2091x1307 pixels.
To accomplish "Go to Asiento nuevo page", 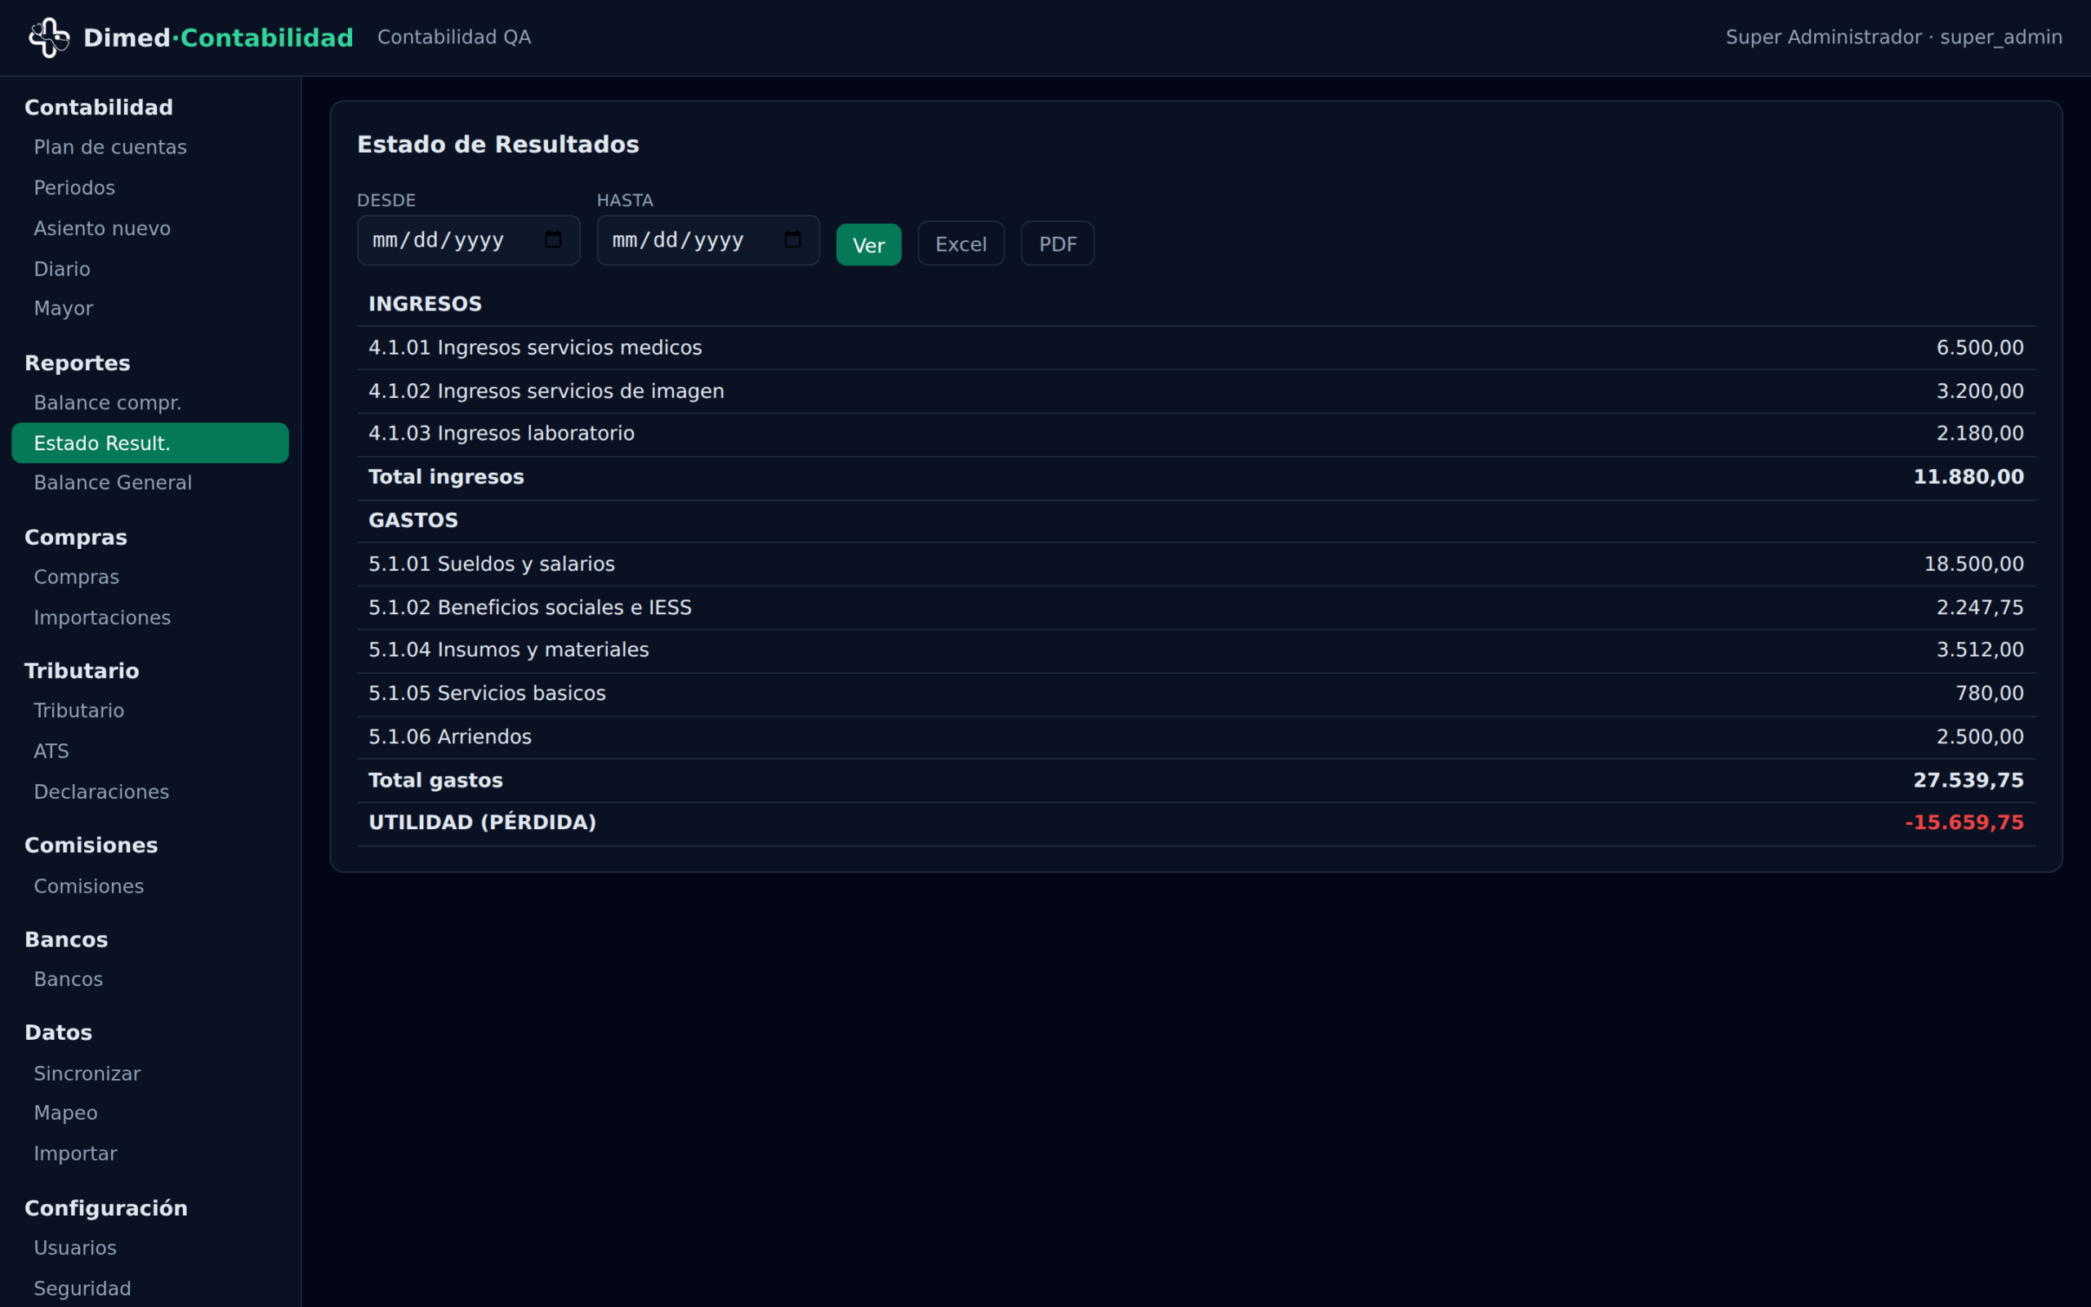I will [x=102, y=228].
